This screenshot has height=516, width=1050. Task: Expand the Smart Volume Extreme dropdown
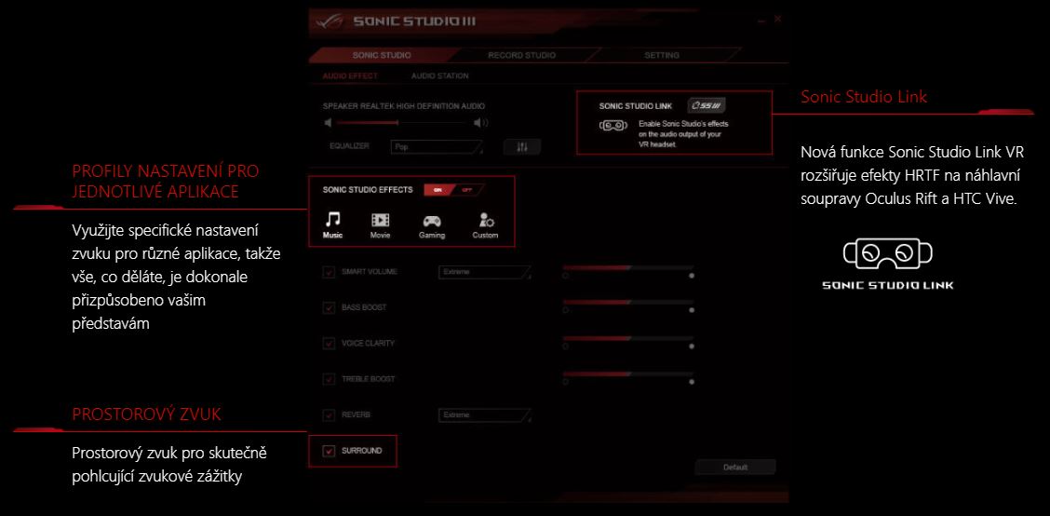tap(484, 272)
